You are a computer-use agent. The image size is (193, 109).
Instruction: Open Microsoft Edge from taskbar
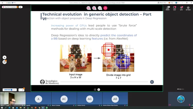pos(9,108)
